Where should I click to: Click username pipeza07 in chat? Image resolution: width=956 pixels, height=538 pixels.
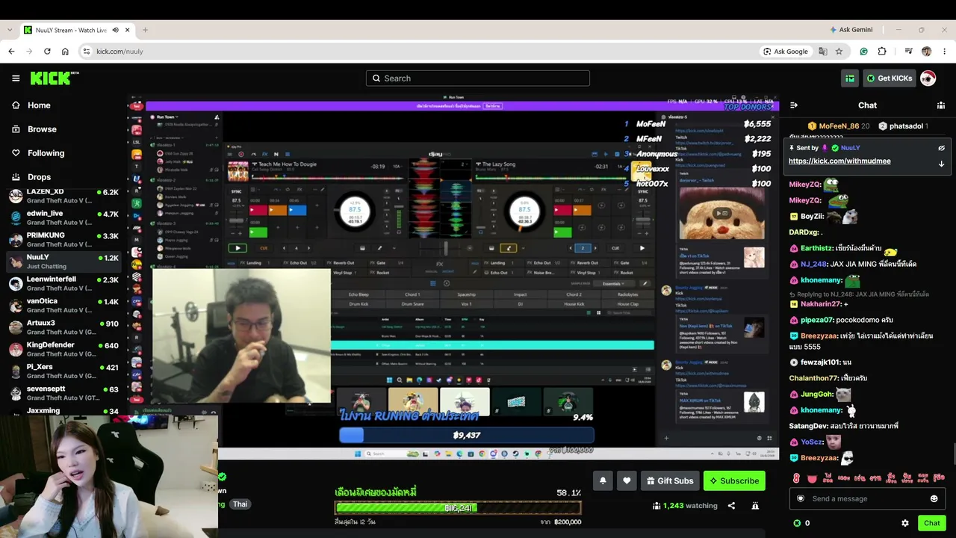click(x=816, y=320)
